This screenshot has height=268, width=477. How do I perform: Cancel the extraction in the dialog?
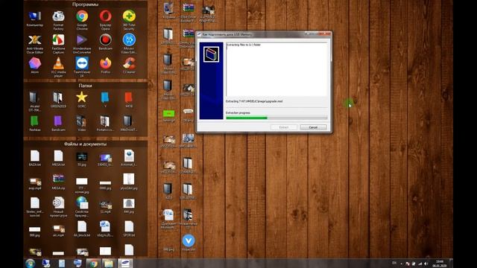(x=313, y=127)
